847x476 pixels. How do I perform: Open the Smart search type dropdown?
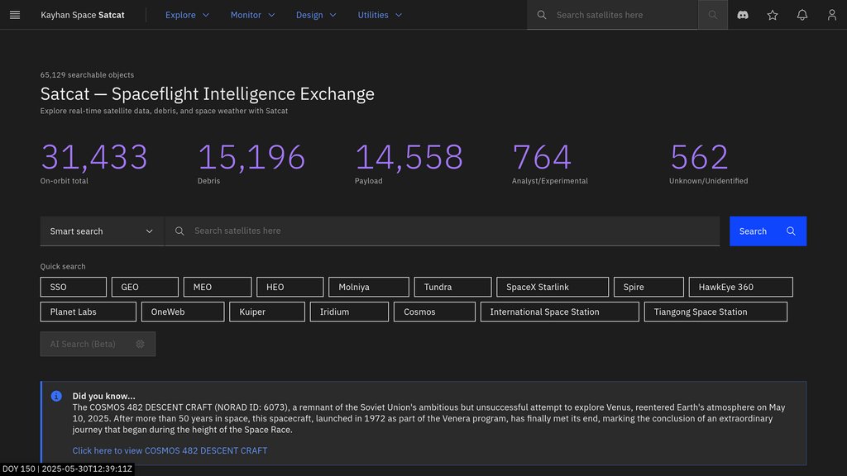102,231
